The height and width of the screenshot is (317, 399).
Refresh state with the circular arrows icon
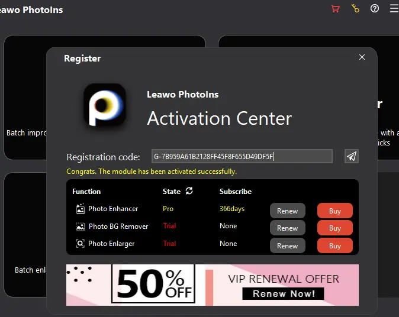(189, 190)
